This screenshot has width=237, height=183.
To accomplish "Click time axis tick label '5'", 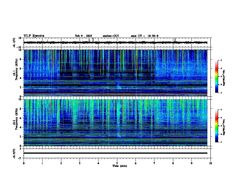I will tap(117, 163).
